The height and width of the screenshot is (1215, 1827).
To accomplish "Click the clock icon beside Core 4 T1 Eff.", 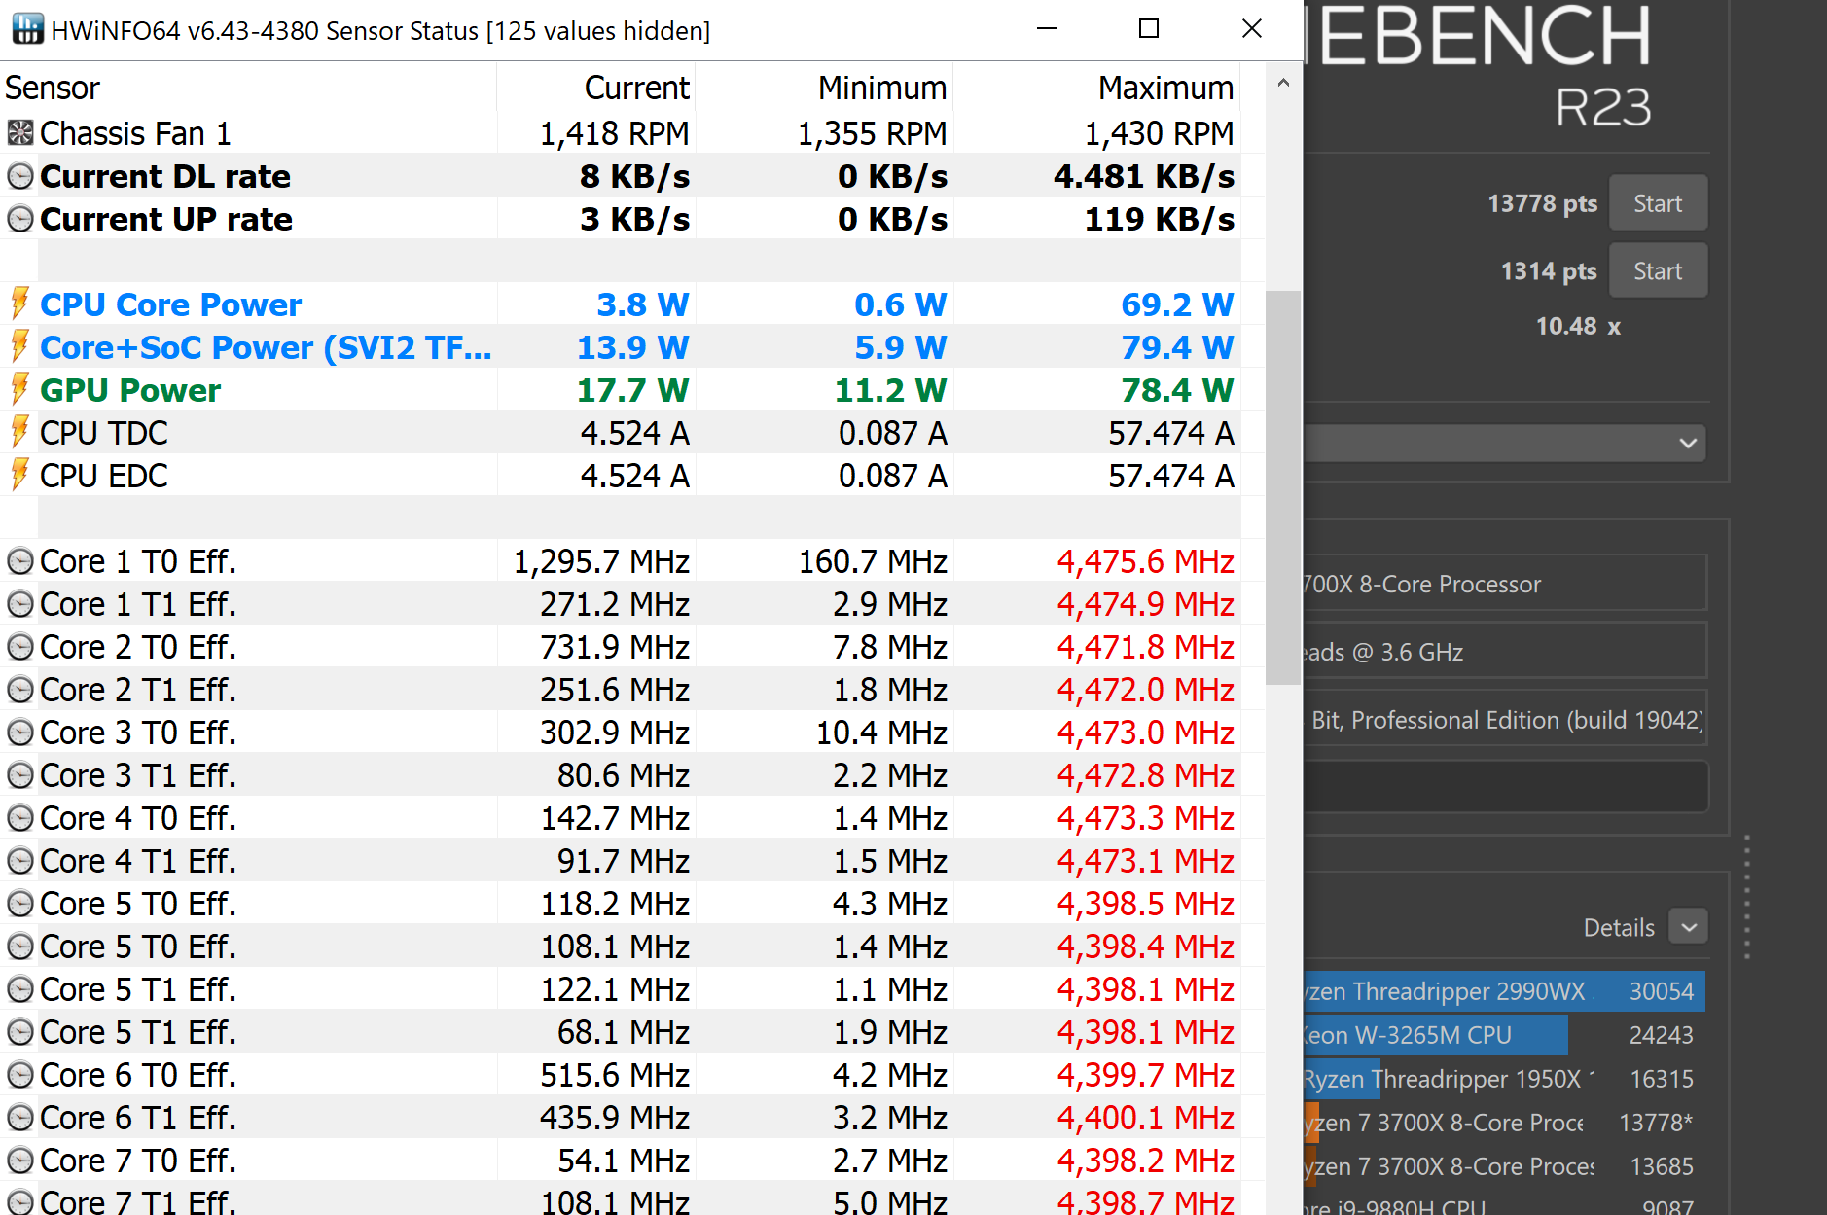I will point(19,861).
